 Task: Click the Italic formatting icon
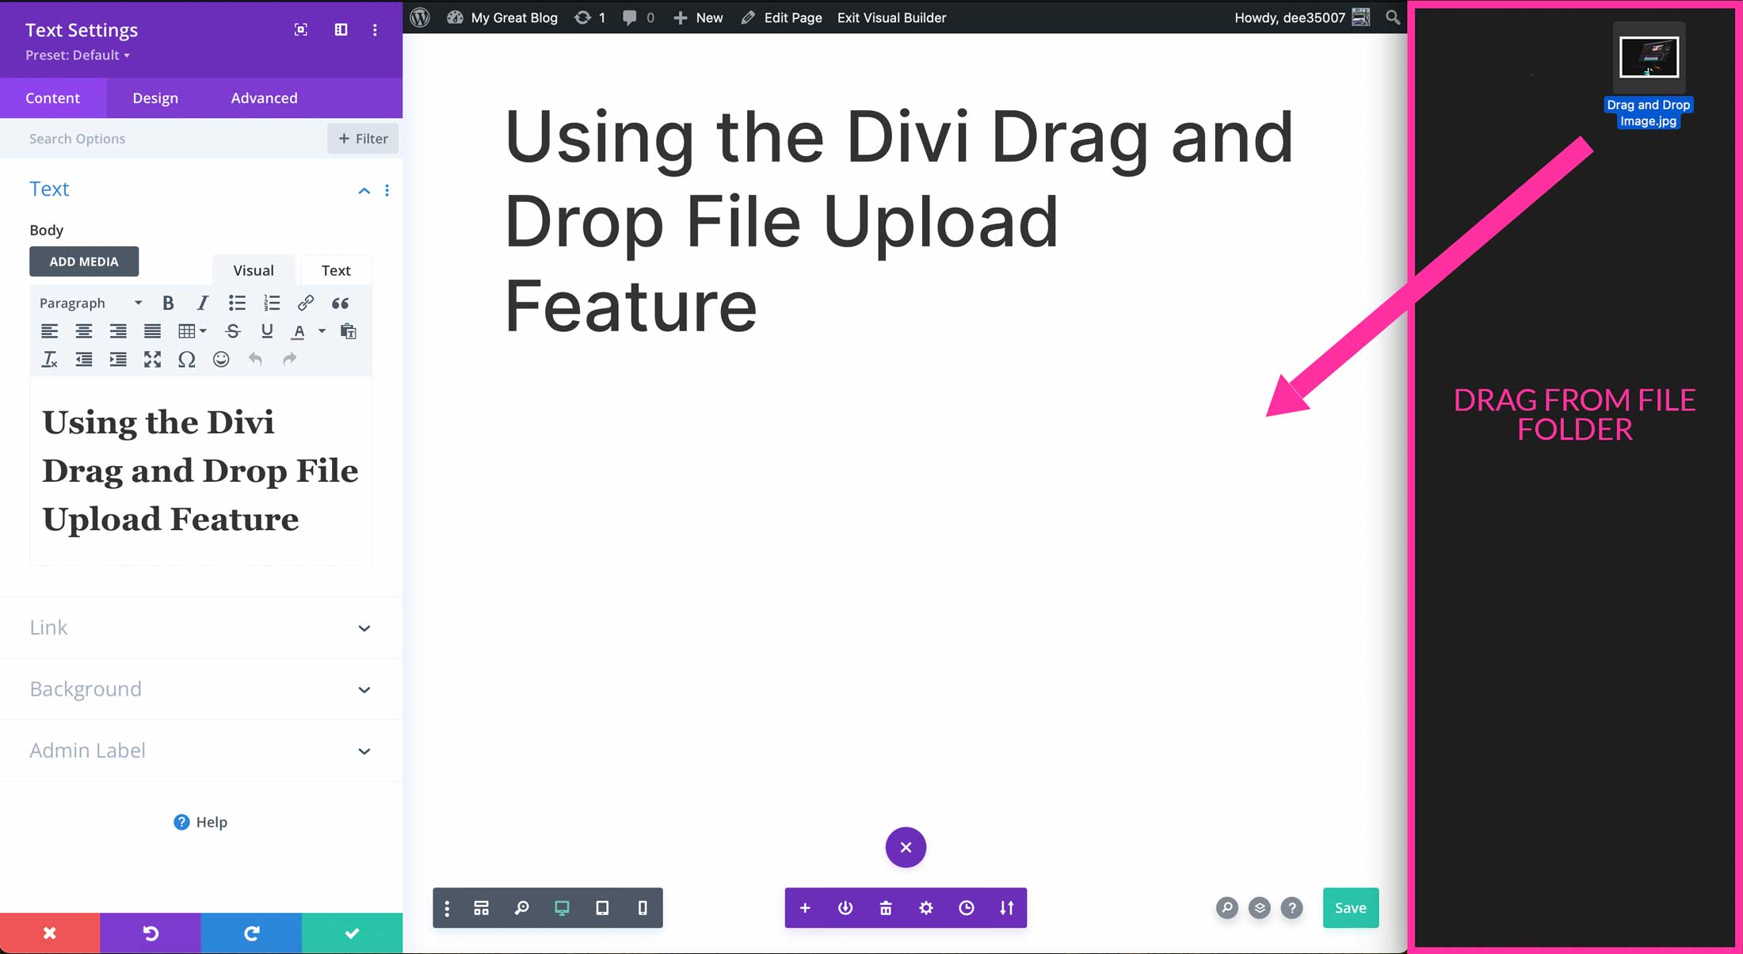[202, 303]
